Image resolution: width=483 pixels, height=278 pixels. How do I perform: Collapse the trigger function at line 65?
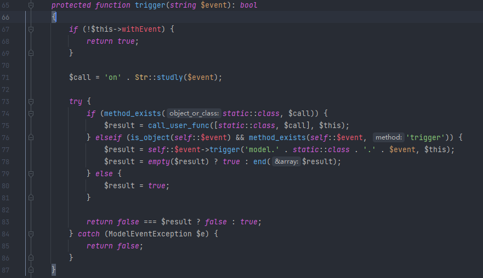click(x=31, y=5)
